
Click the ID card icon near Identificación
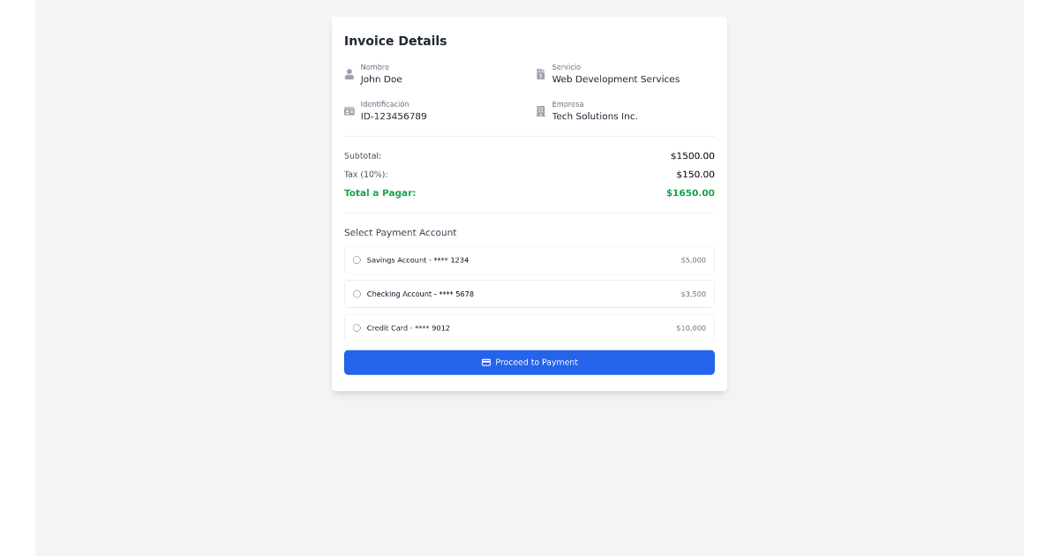point(349,111)
